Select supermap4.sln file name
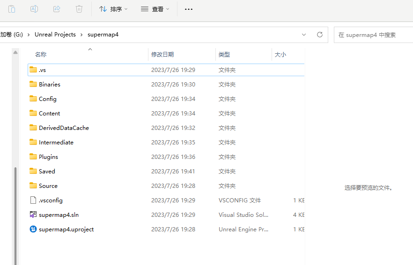 [x=59, y=215]
